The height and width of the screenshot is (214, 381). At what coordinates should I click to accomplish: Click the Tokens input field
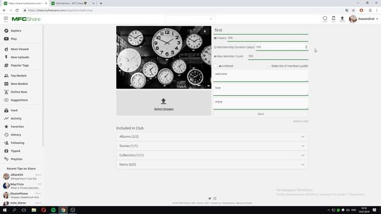click(268, 38)
